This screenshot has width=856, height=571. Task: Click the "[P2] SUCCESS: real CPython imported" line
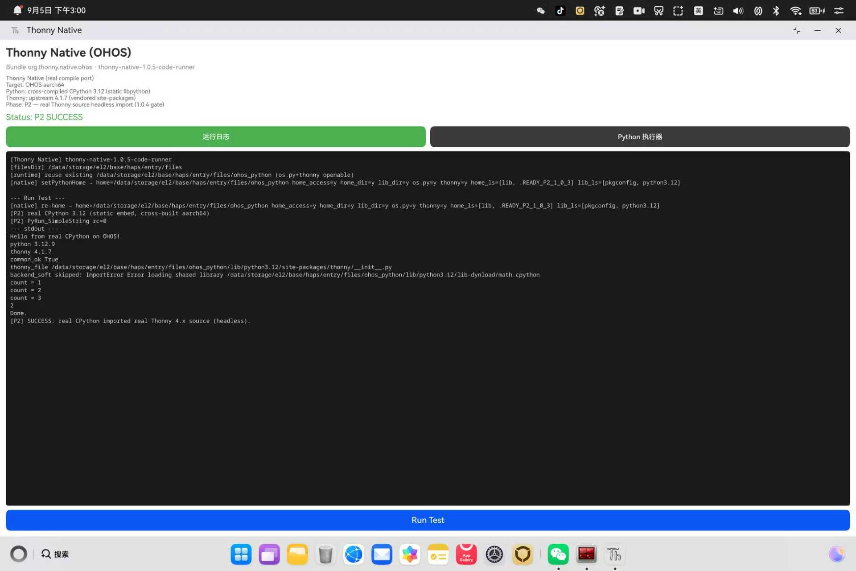(130, 321)
